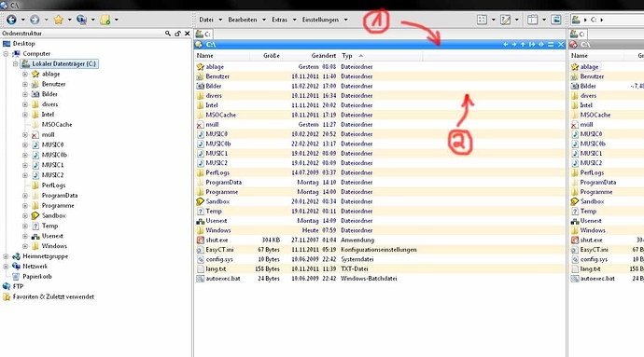Click the back arrow in left pane title bar
The height and width of the screenshot is (357, 644).
[506, 45]
